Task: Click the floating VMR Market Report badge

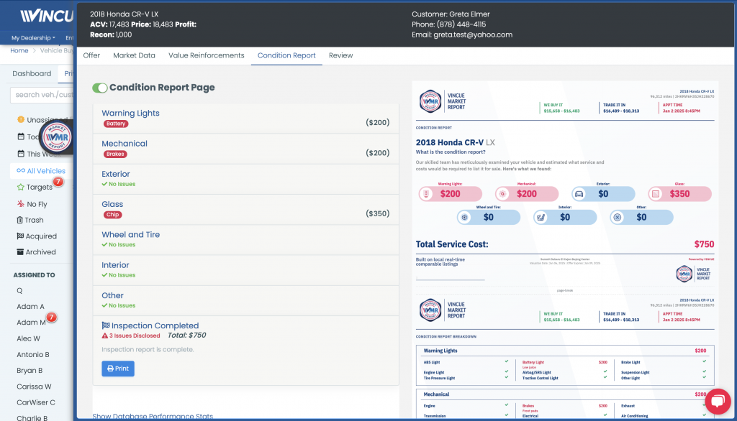Action: (56, 137)
